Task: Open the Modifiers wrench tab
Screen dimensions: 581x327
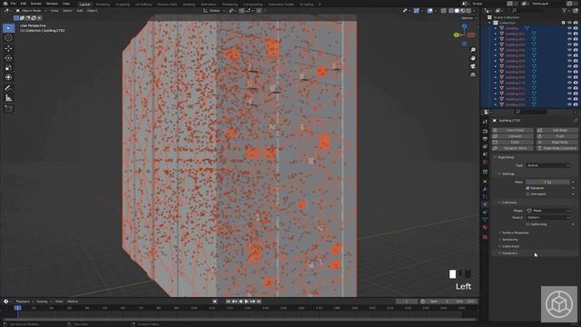Action: point(485,189)
